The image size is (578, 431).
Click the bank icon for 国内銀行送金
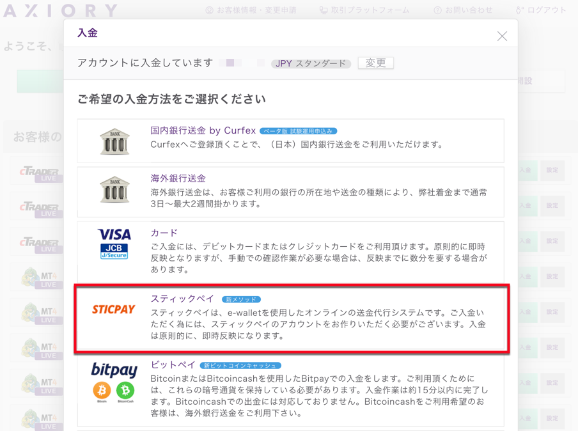point(114,141)
